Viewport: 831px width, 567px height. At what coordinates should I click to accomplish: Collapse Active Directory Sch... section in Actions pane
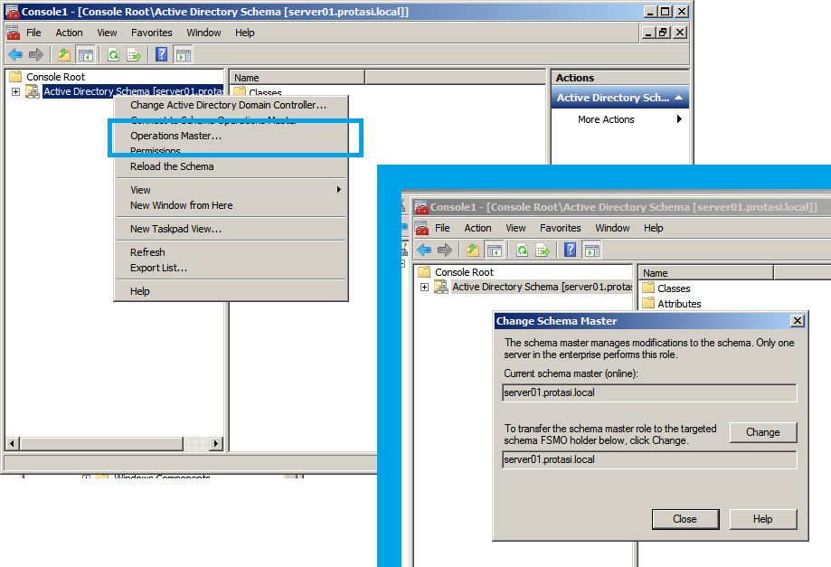click(x=678, y=98)
